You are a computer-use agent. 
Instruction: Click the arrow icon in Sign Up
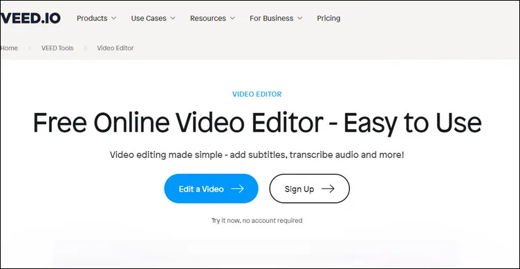click(328, 188)
